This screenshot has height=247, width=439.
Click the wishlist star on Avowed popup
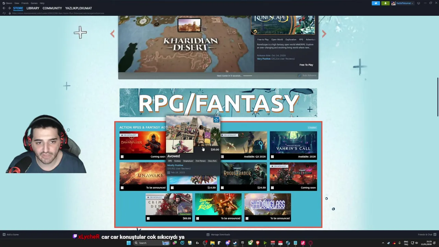(x=216, y=120)
